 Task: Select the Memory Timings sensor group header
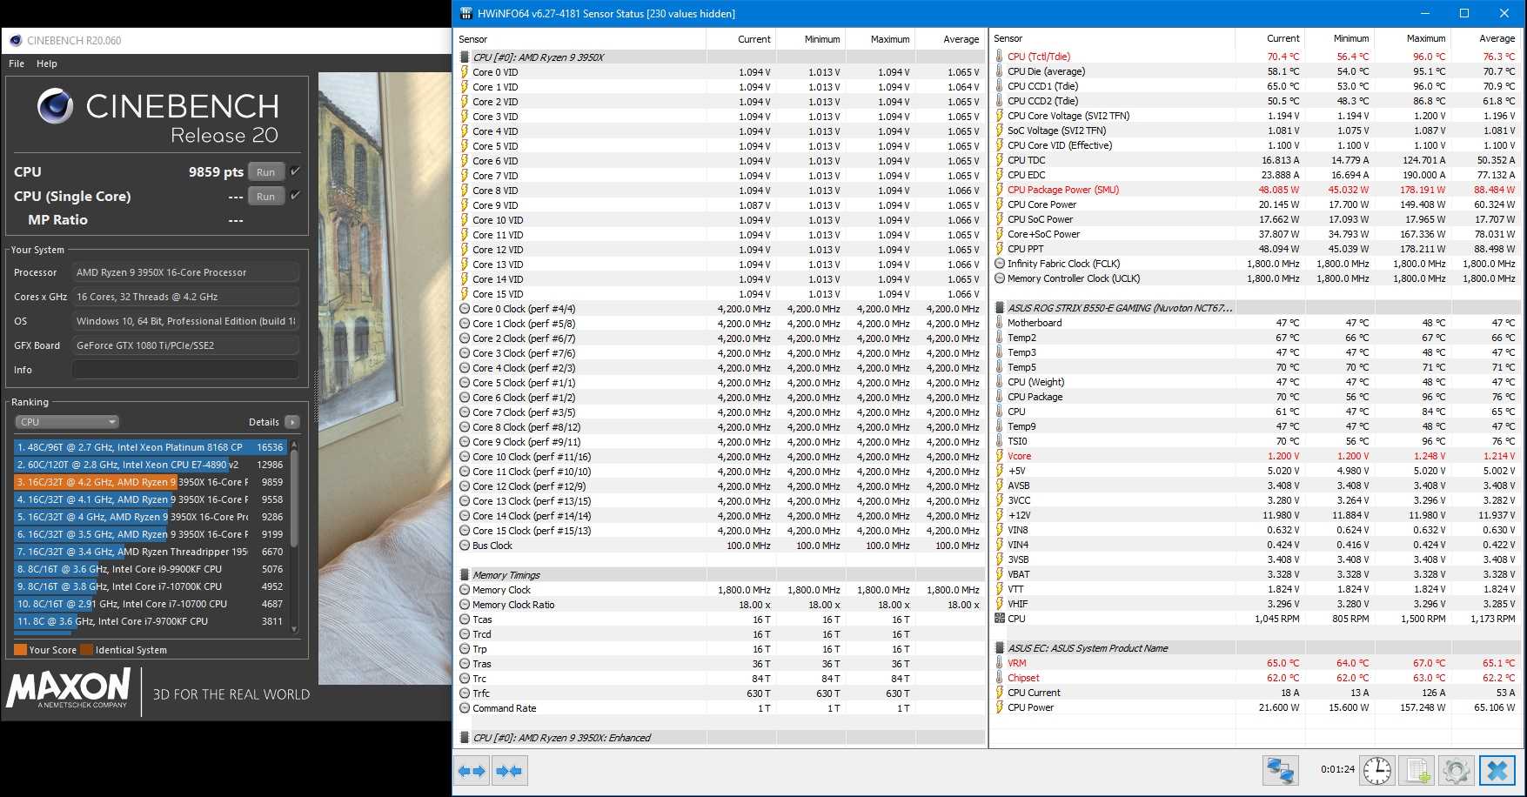(x=506, y=575)
